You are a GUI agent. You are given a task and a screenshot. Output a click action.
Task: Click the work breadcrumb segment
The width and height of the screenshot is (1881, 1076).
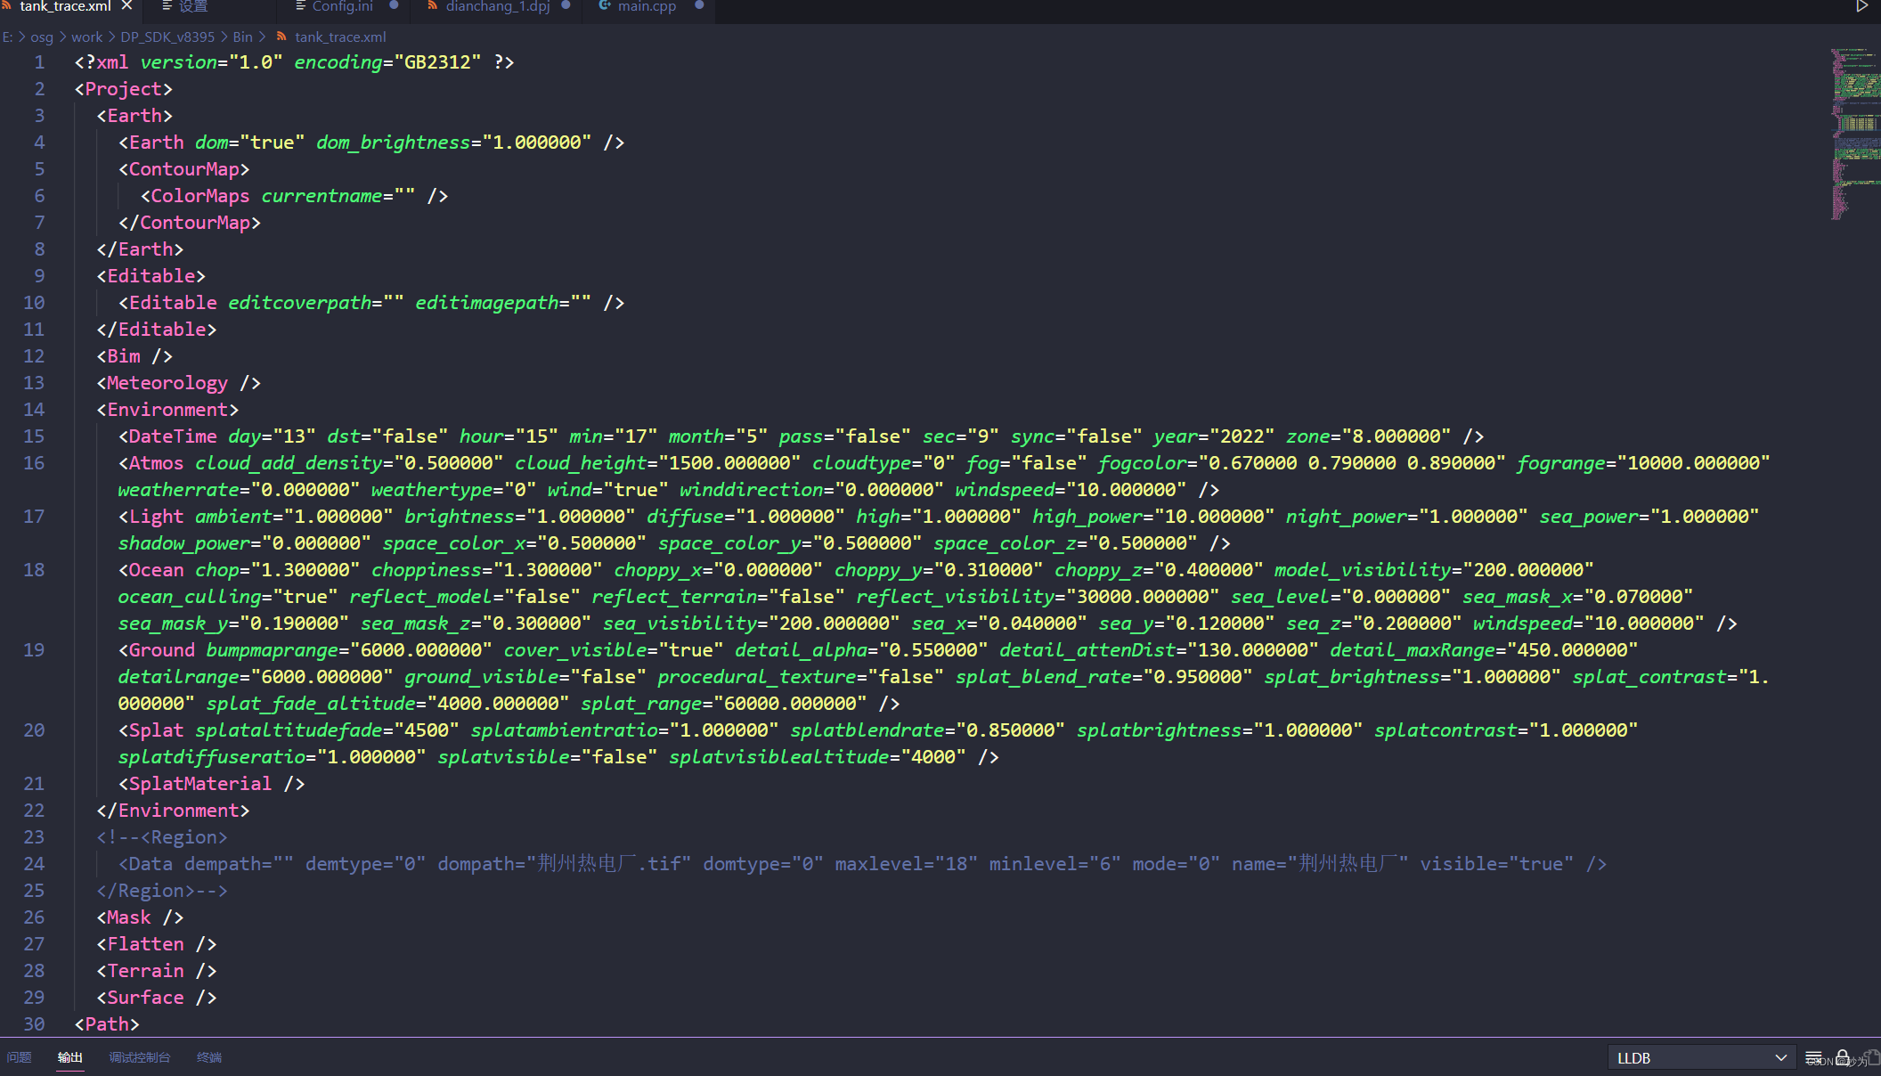click(x=87, y=37)
